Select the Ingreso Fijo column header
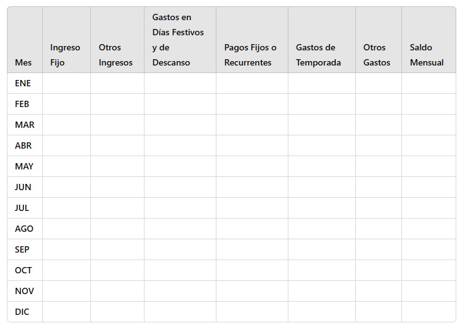The height and width of the screenshot is (330, 467). click(66, 55)
